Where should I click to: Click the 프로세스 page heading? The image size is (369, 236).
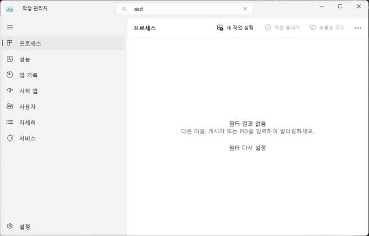[144, 28]
